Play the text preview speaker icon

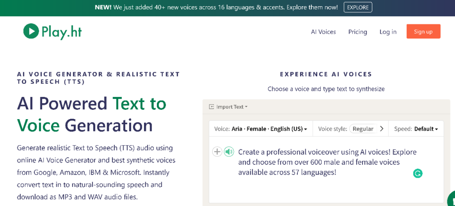[229, 152]
